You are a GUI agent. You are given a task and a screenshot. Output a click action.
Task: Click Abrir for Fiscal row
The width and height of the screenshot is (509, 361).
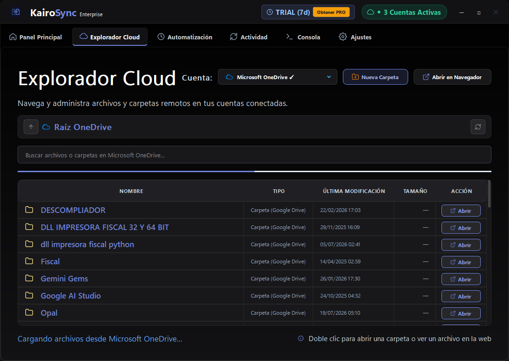tap(461, 262)
